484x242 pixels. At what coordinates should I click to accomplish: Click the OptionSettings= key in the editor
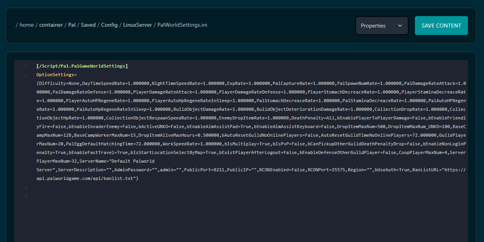[x=57, y=75]
